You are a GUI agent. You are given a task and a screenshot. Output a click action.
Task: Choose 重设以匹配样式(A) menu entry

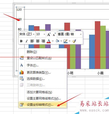click(42, 58)
